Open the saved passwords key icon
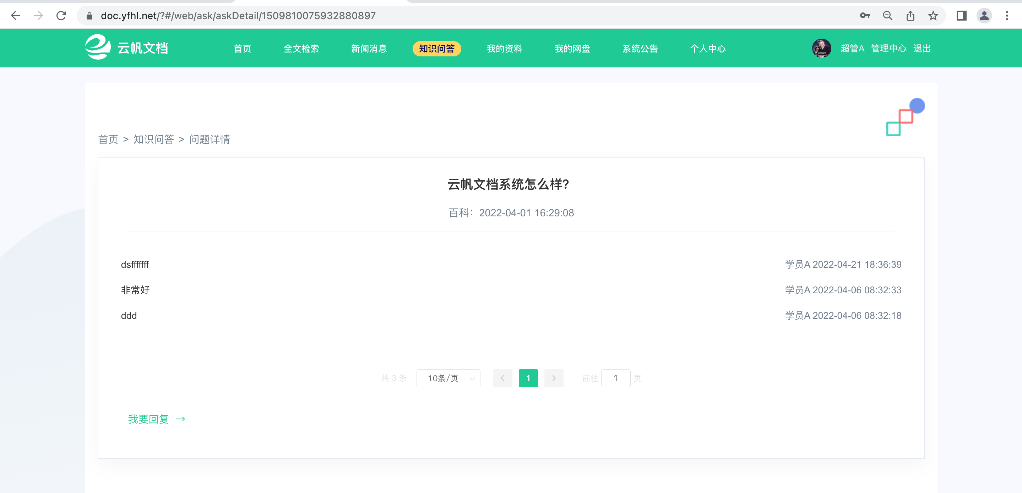The image size is (1022, 493). coord(865,16)
